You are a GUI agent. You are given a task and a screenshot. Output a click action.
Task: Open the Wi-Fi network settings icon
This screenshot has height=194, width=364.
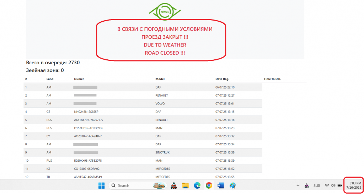(x=327, y=185)
